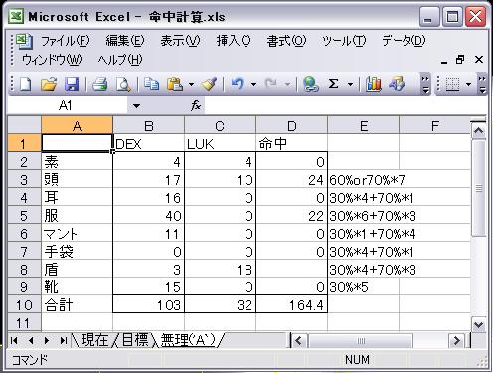Click the Borders icon

(453, 84)
